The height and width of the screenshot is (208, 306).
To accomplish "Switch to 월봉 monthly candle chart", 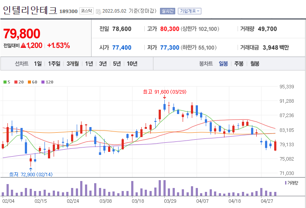I will coord(255,64).
